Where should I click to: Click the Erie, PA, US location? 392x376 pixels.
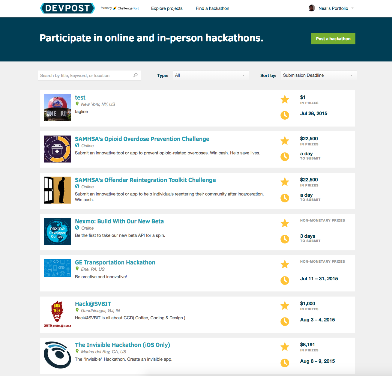click(93, 269)
